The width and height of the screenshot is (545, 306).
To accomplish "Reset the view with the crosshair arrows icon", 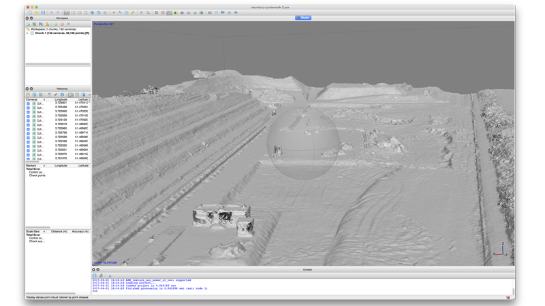I will click(x=236, y=12).
